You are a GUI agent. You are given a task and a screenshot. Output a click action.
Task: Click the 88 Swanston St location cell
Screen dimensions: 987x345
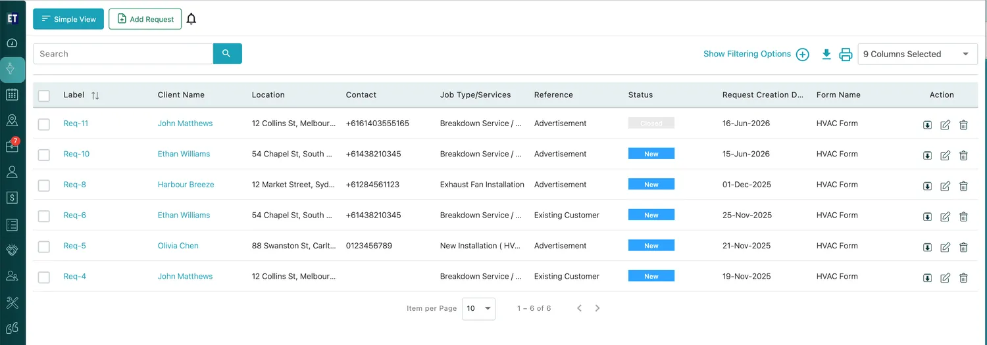tap(293, 246)
